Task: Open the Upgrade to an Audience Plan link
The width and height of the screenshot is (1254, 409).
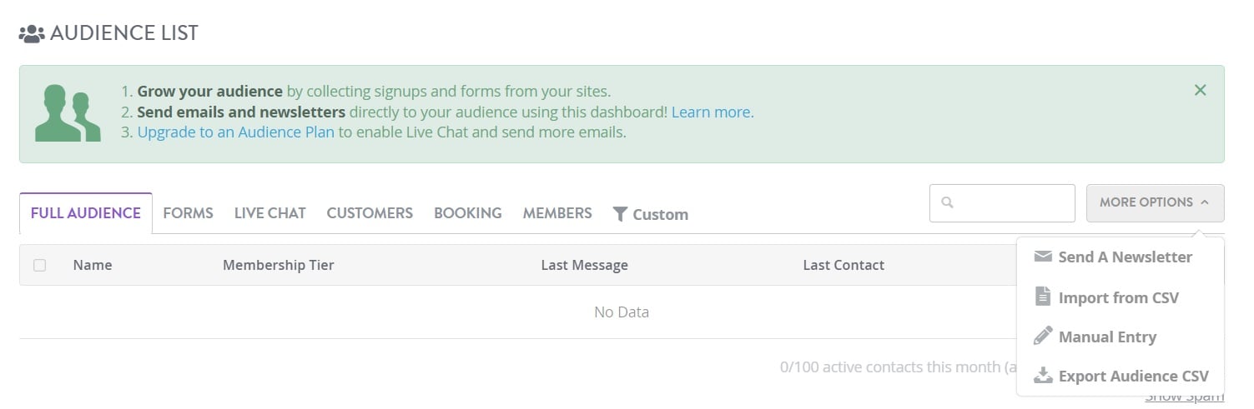Action: click(236, 132)
